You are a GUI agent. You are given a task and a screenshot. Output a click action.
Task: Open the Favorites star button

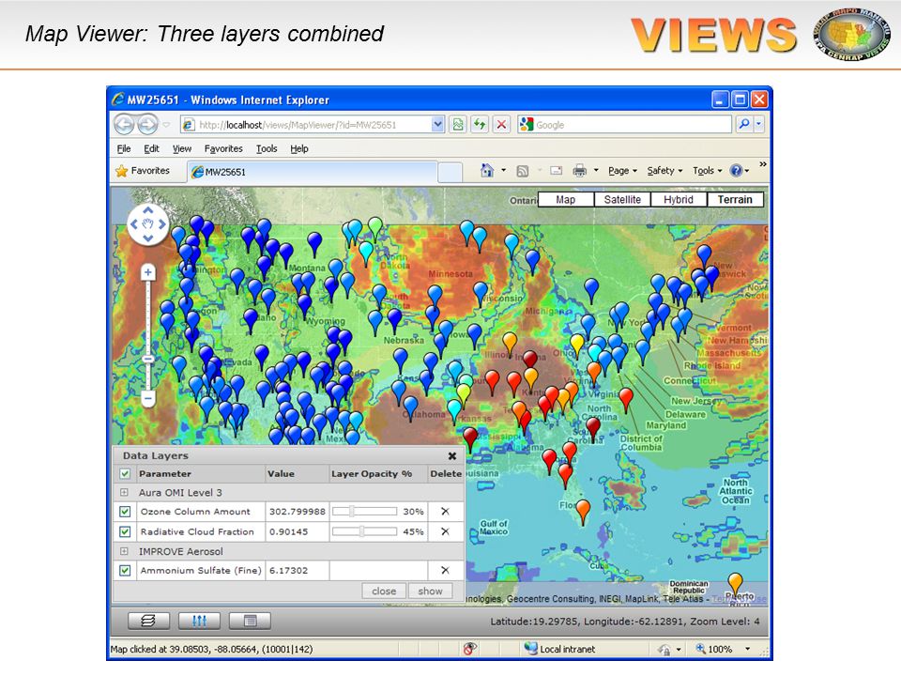(x=143, y=171)
